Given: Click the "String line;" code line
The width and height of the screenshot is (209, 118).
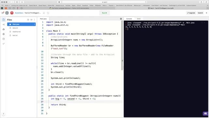Looking at the screenshot, I should [x=58, y=57].
